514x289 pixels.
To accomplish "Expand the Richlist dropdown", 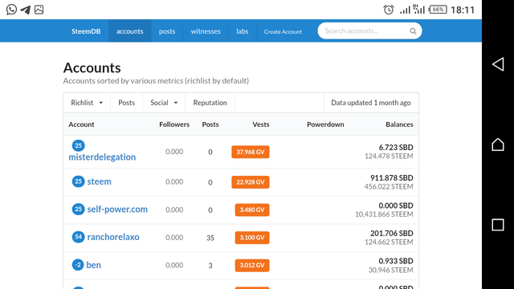I will [87, 103].
